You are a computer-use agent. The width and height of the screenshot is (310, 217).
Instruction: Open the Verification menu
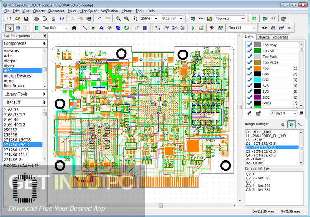click(110, 11)
